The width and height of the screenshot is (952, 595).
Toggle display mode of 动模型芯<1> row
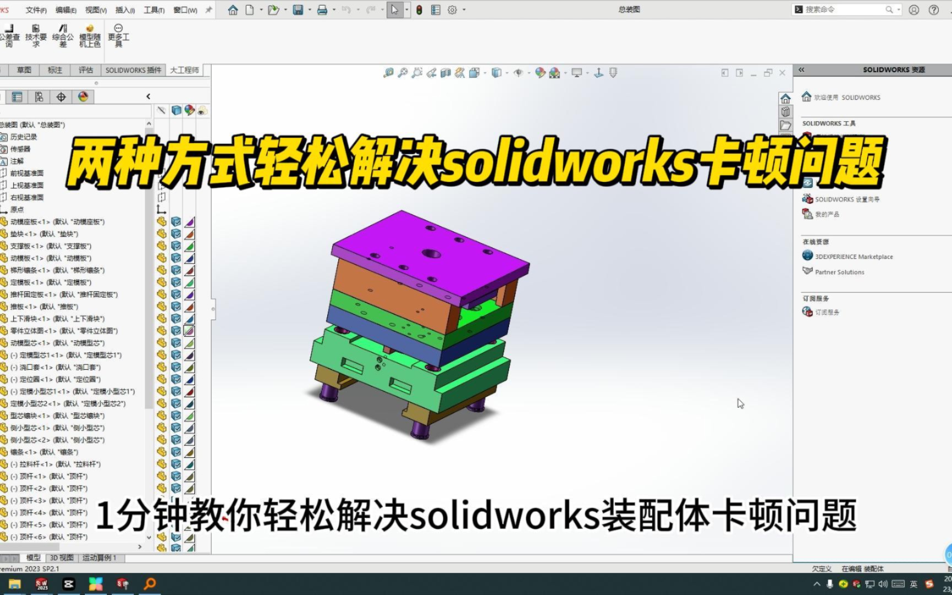(176, 343)
